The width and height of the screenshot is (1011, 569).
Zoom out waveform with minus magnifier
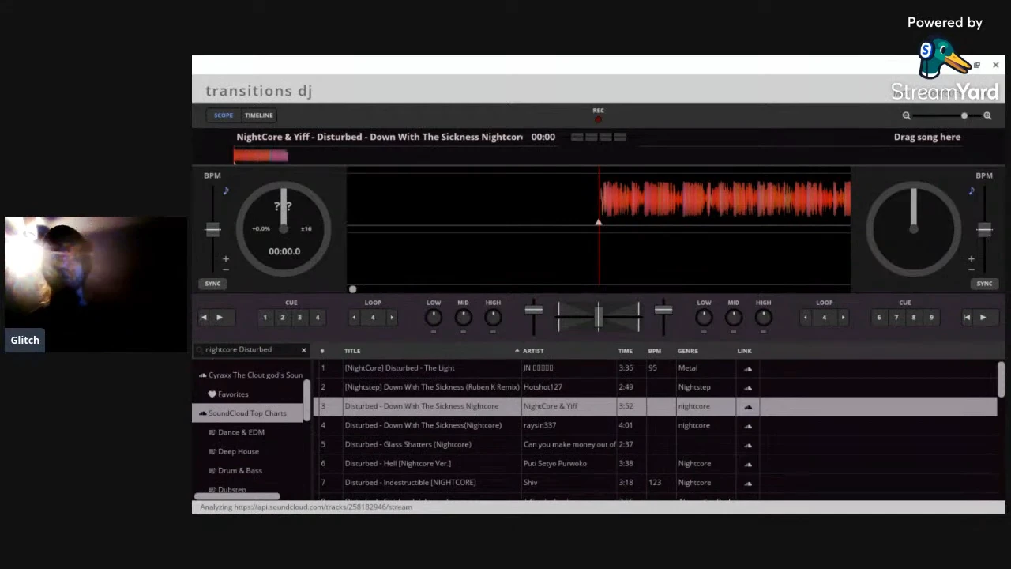(906, 115)
